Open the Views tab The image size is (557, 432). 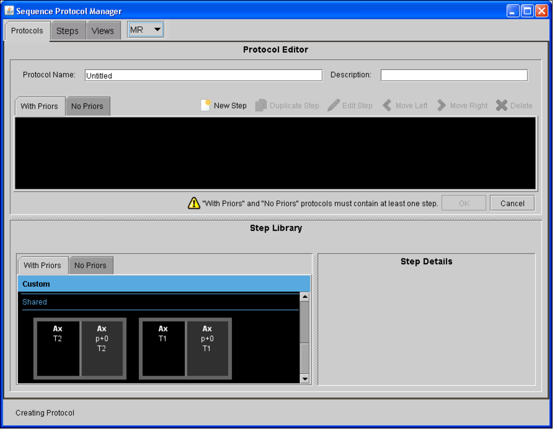tap(102, 31)
